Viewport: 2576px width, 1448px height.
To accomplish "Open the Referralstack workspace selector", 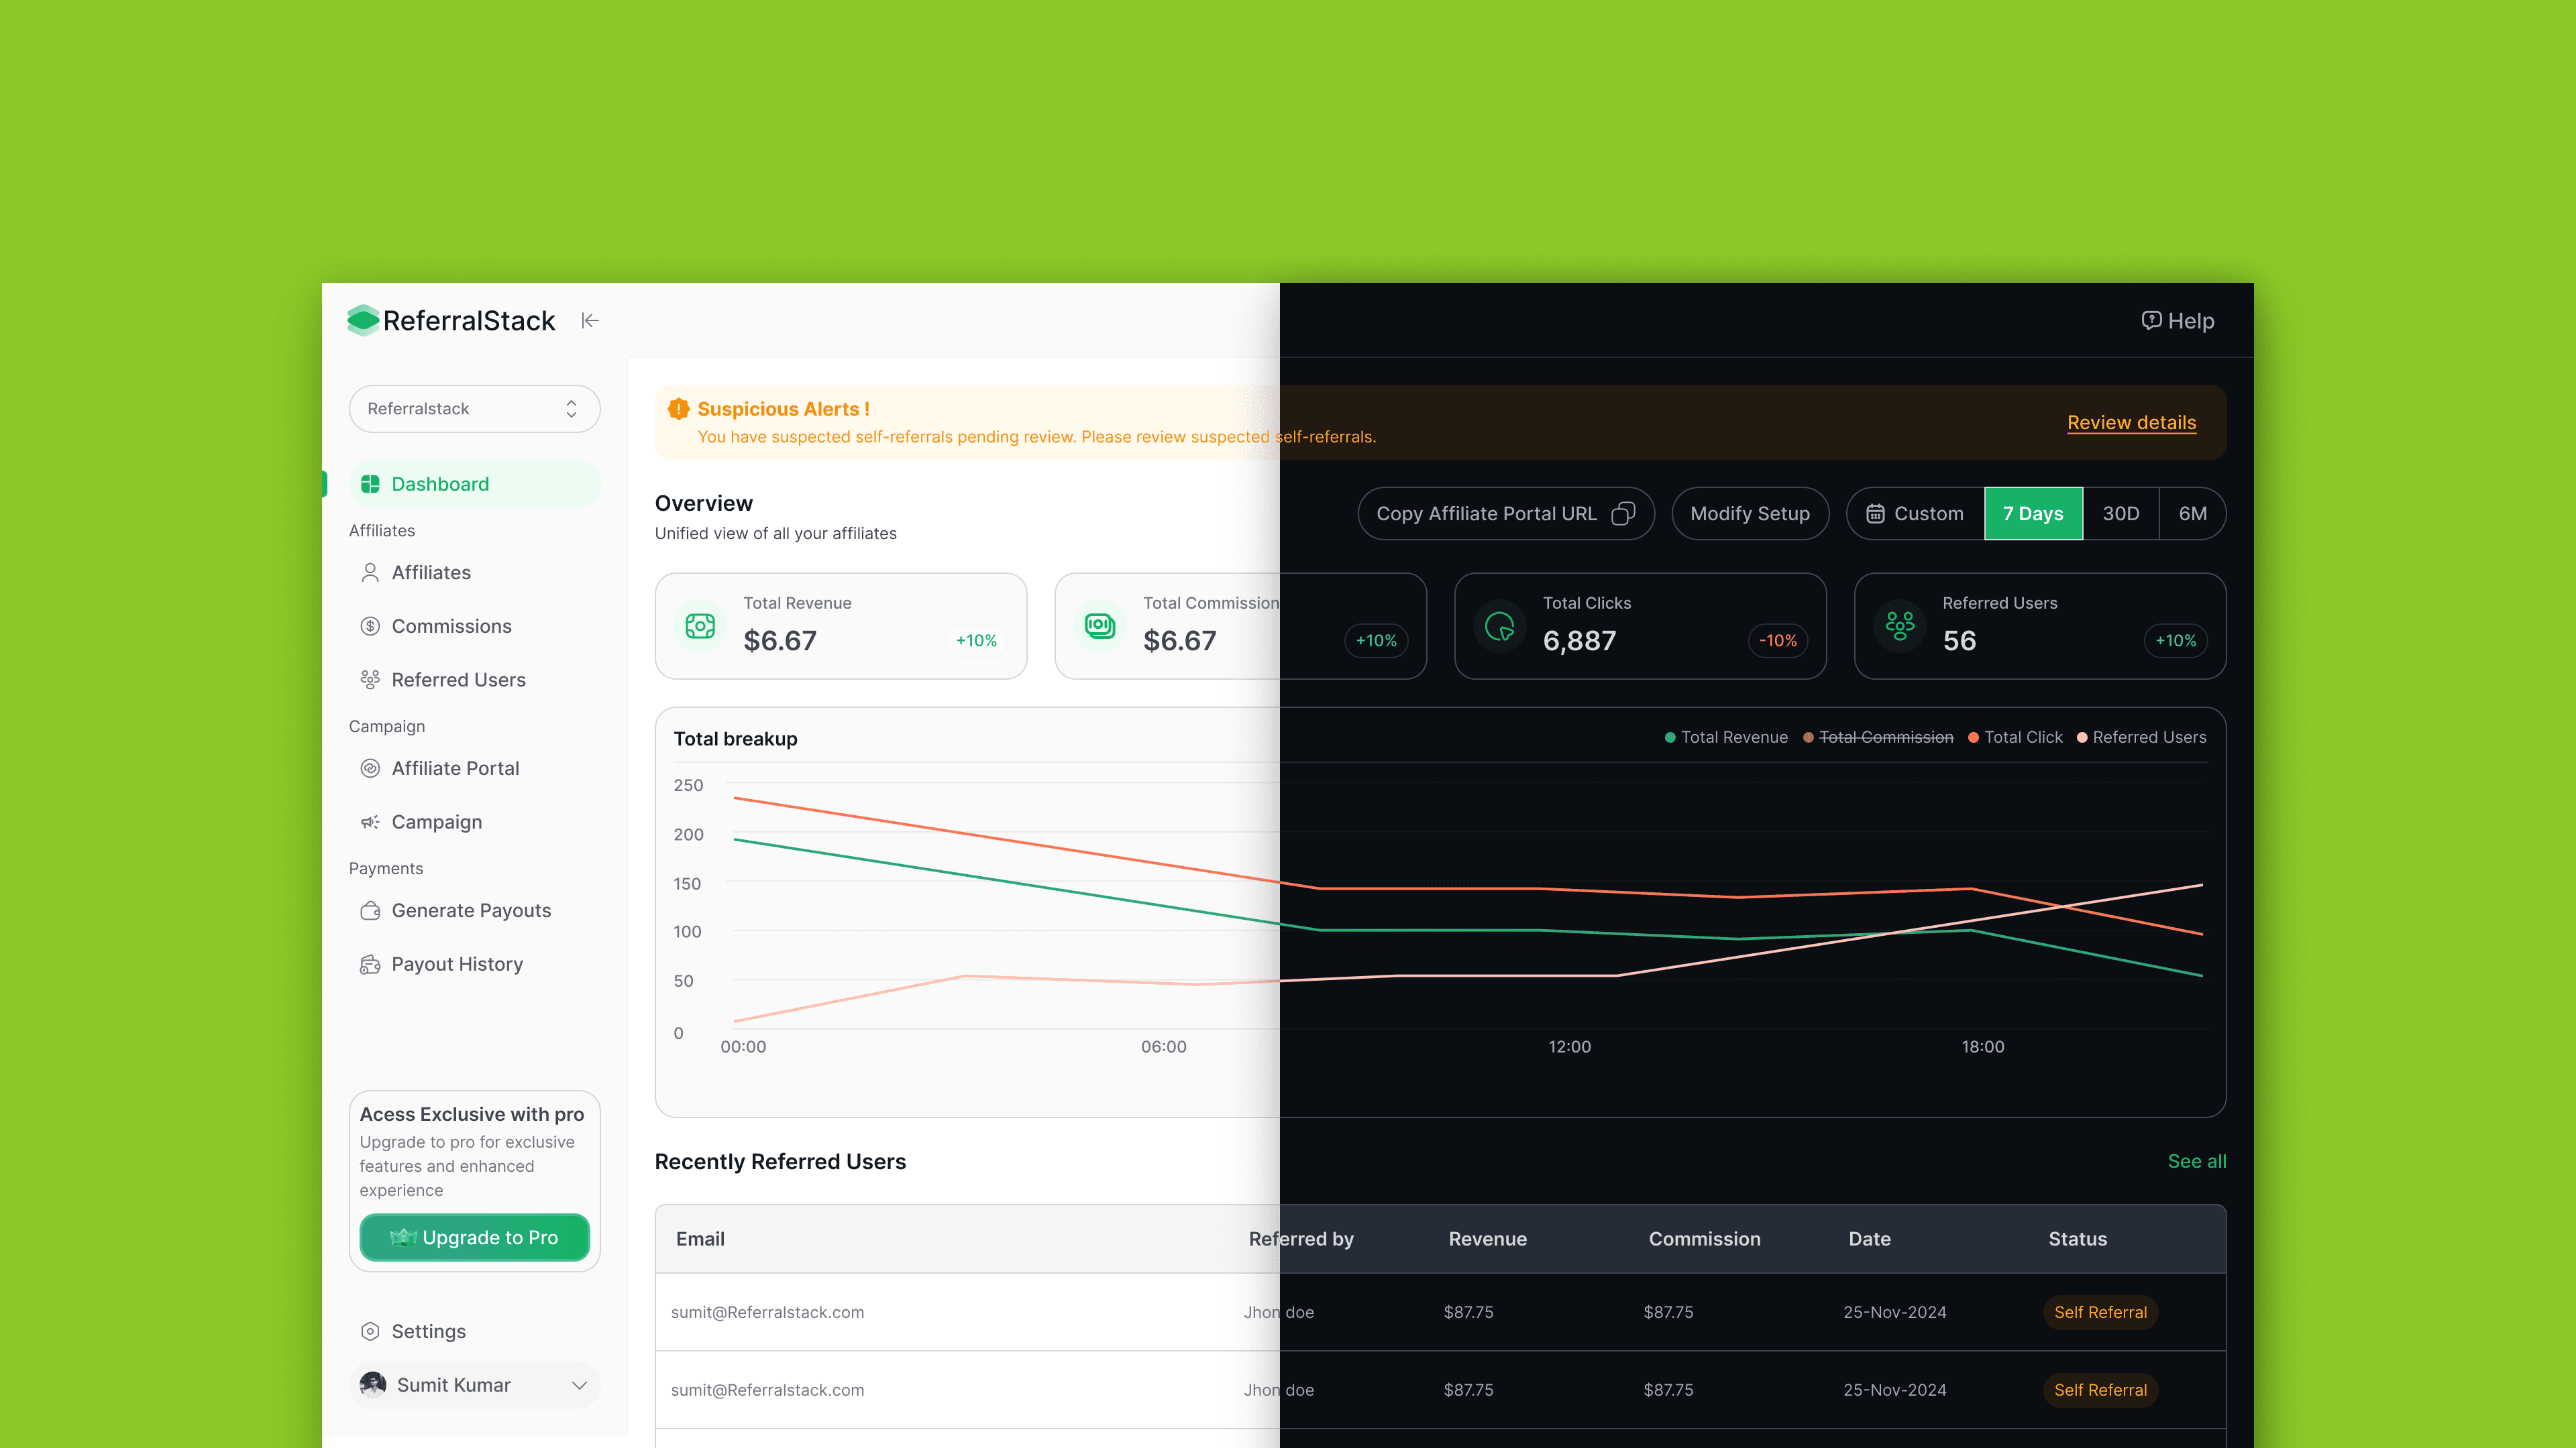I will coord(474,409).
